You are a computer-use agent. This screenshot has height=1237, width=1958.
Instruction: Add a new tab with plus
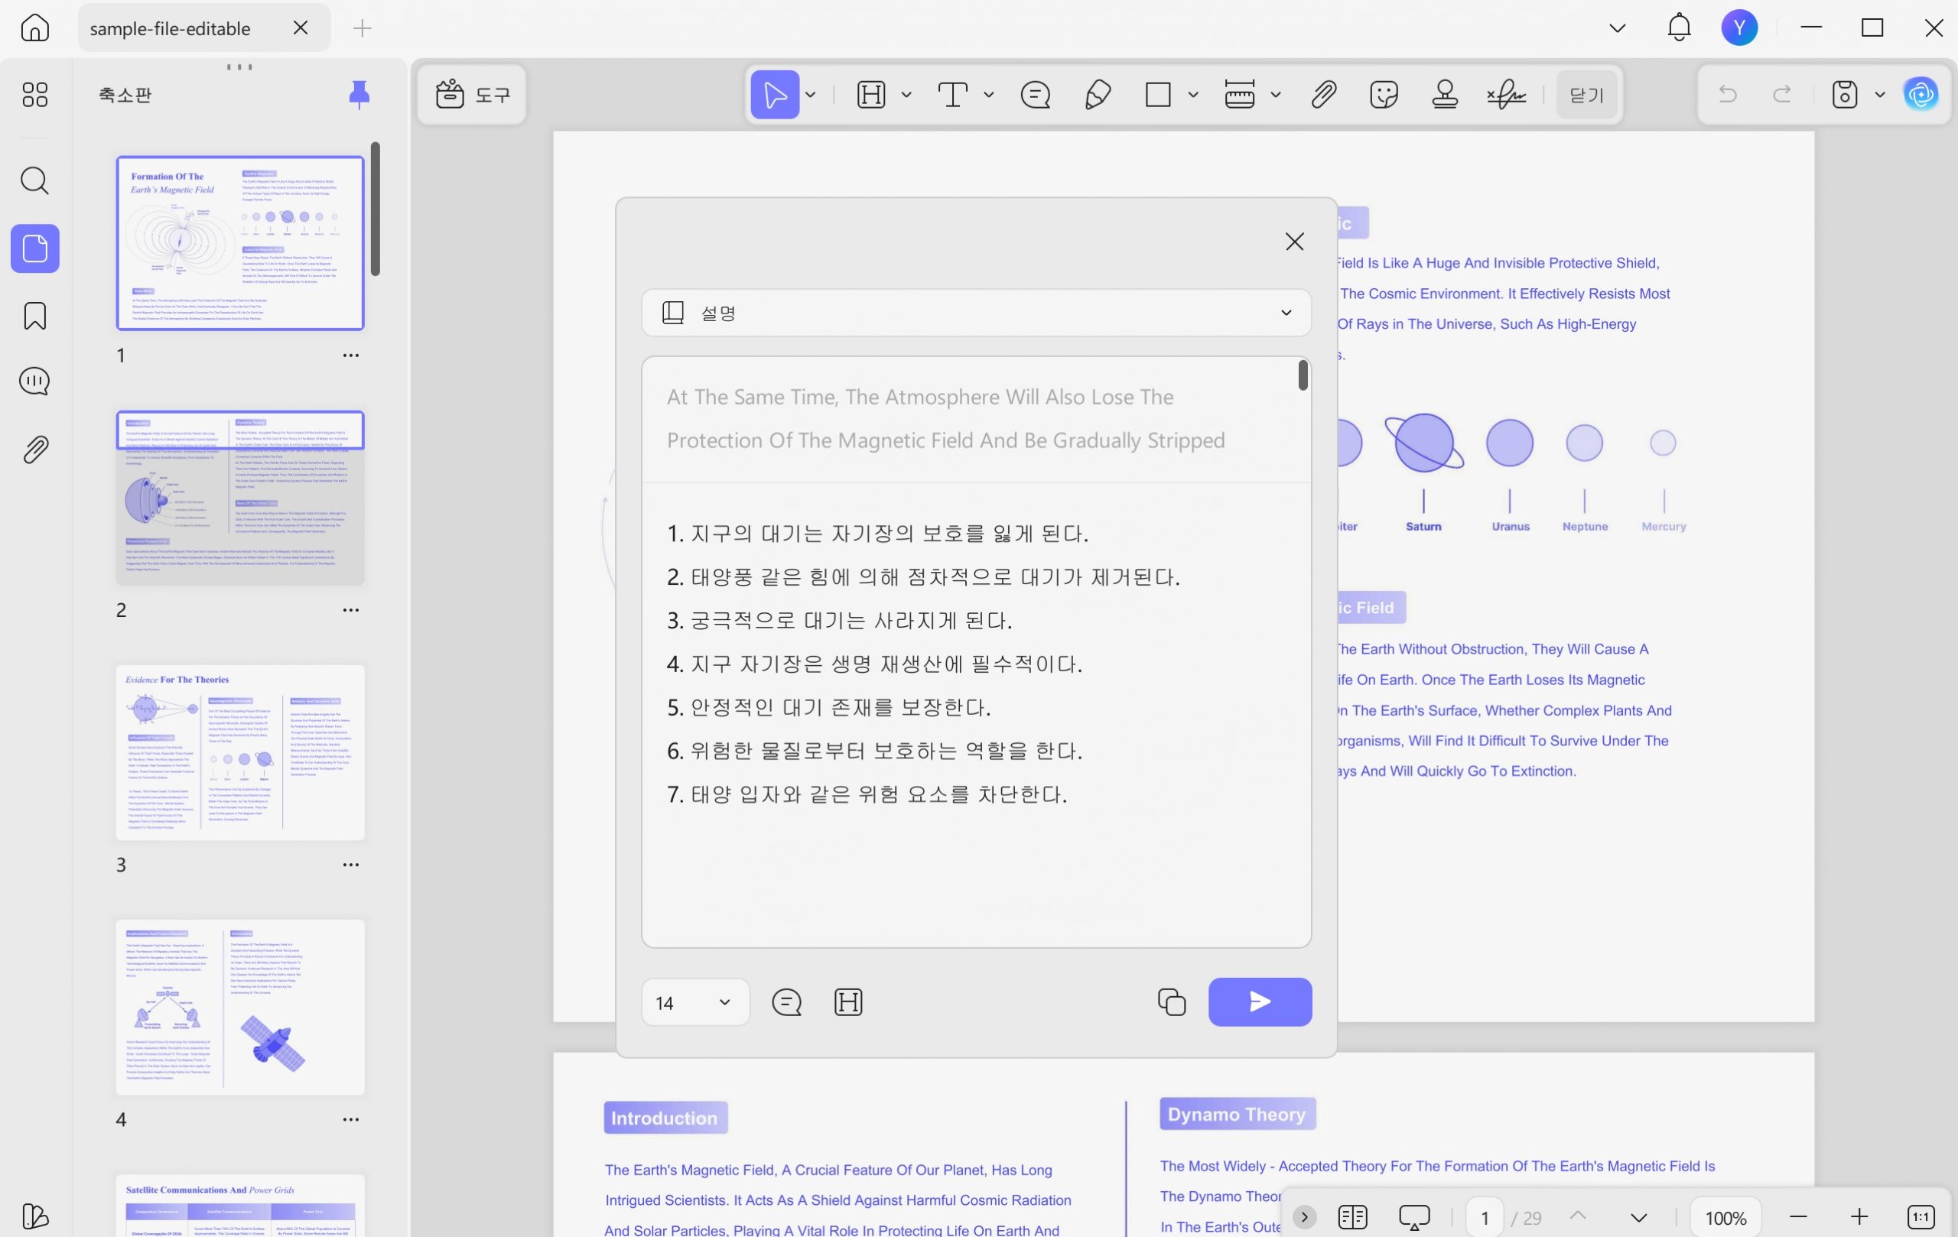pyautogui.click(x=363, y=28)
